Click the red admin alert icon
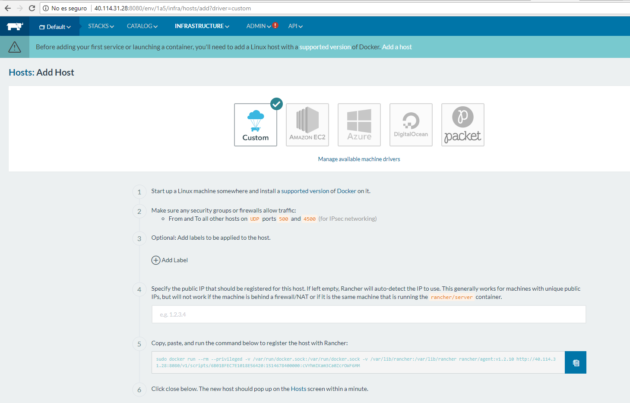630x403 pixels. pos(275,25)
